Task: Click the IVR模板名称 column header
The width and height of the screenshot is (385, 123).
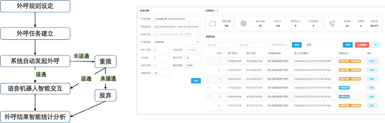Action: click(274, 53)
